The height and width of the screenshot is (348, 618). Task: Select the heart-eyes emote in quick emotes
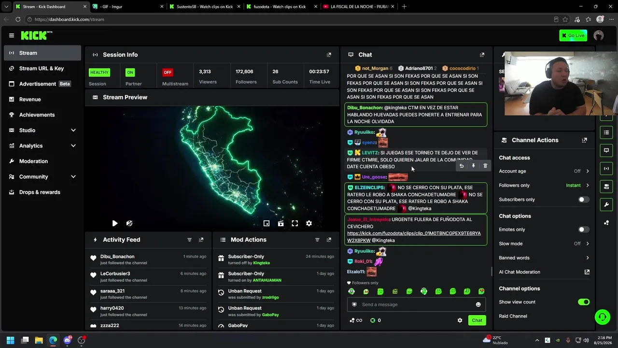pyautogui.click(x=481, y=291)
